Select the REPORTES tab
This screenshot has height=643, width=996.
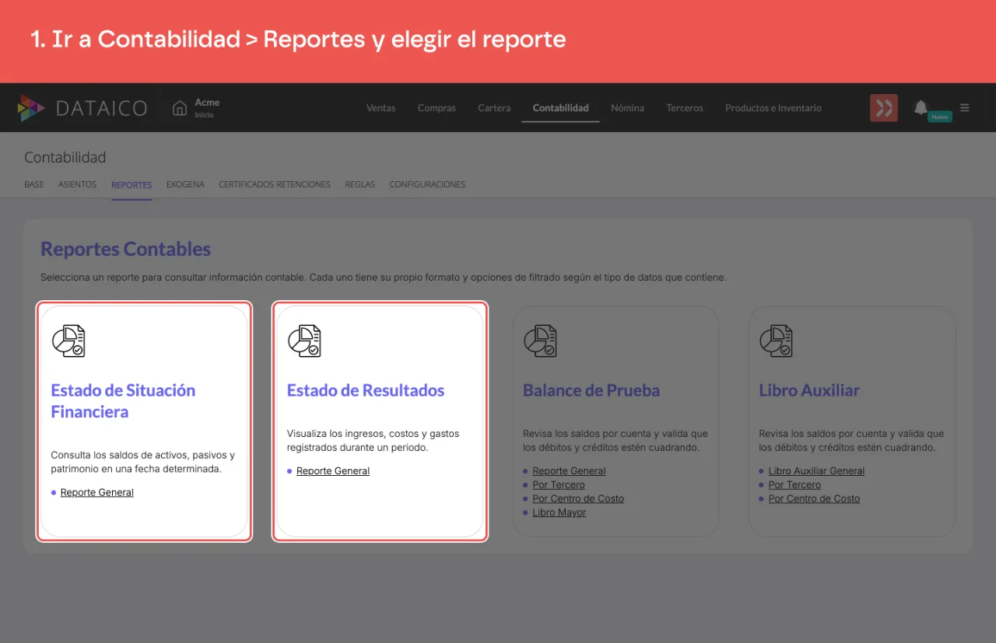pyautogui.click(x=132, y=185)
